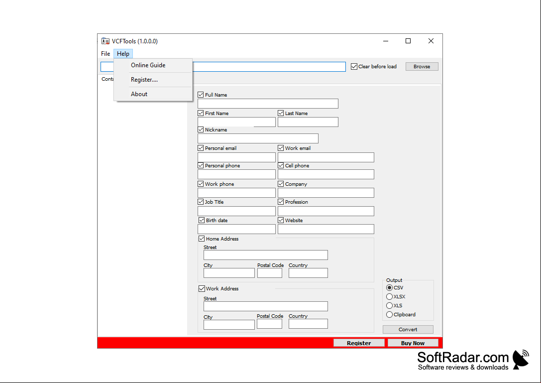Click the Home Address Country field
Screen dimensions: 541x383
[x=308, y=273]
